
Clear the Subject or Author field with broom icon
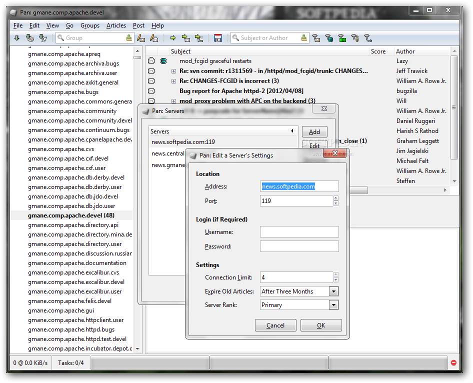coord(304,38)
